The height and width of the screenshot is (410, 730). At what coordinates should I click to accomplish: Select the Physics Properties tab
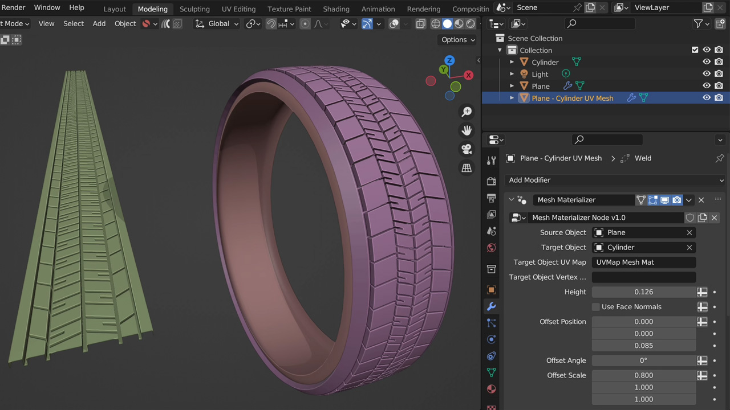coord(491,339)
